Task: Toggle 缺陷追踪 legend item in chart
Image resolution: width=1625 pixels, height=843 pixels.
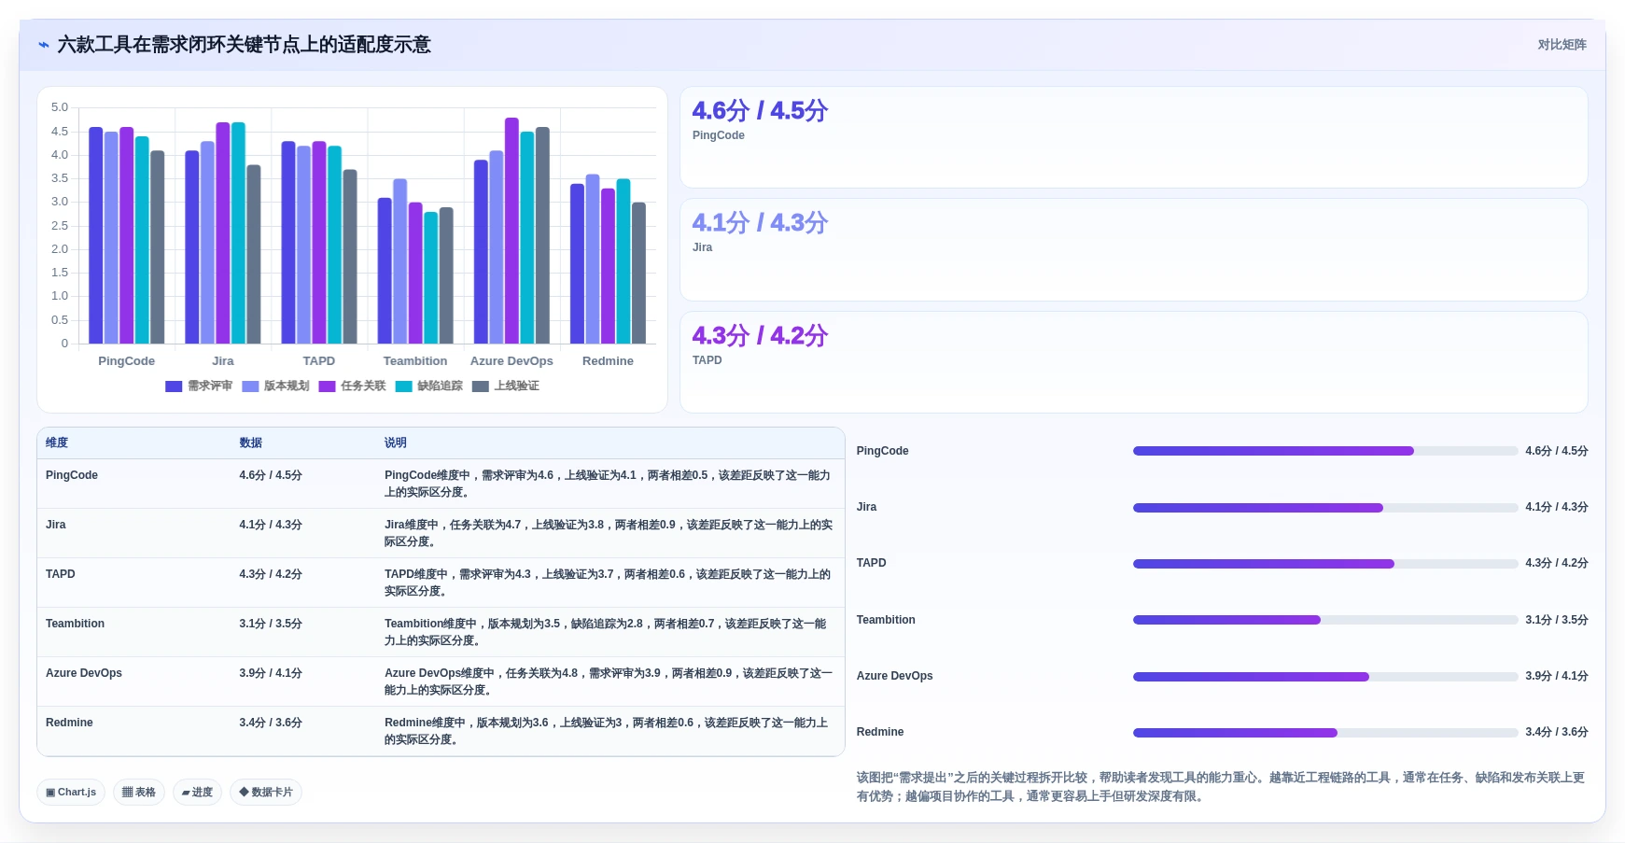Action: [x=428, y=386]
